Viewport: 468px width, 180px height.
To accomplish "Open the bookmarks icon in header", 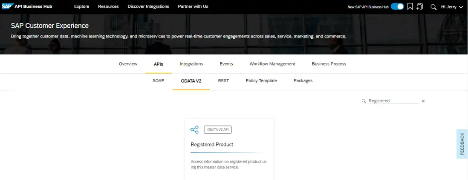I will 410,7.
